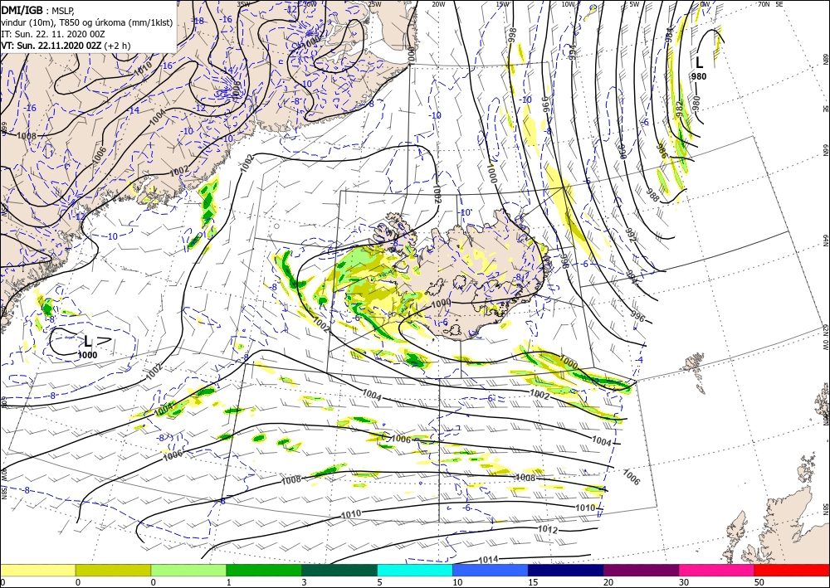Click the 70N latitude label

764,4
